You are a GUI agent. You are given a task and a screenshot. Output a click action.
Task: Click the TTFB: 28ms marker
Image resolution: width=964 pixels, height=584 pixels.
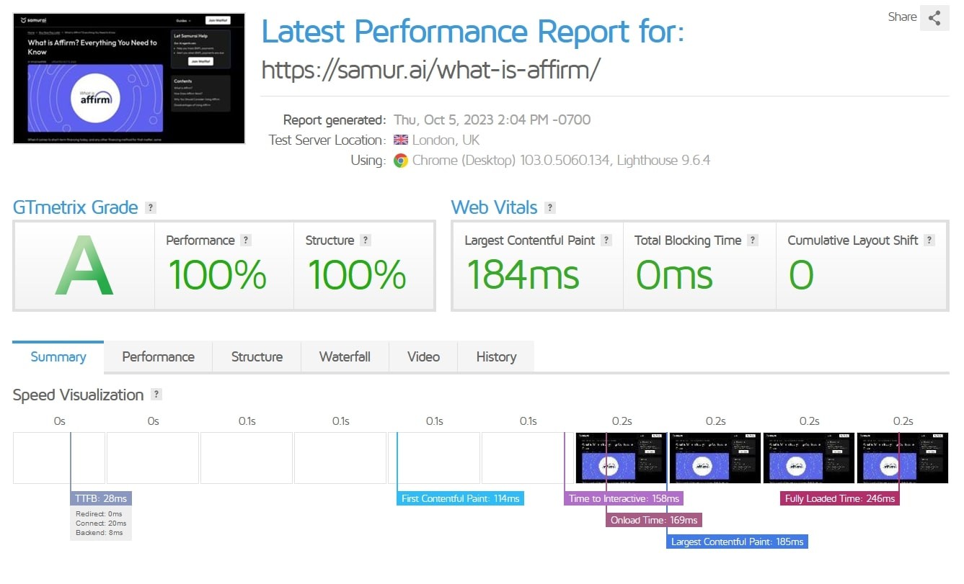(101, 498)
